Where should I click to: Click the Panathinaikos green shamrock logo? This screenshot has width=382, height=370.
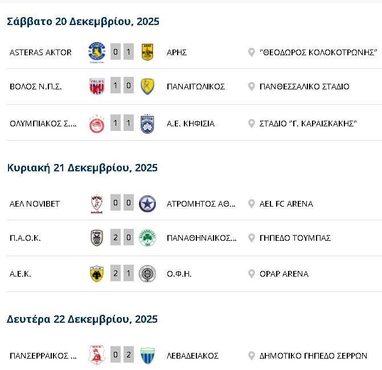(147, 238)
